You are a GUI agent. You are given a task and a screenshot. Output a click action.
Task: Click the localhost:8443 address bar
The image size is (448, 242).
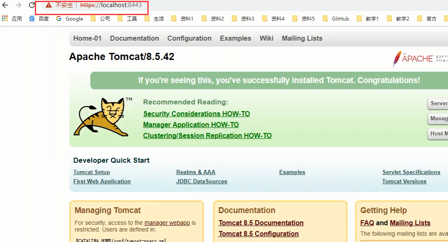[110, 5]
